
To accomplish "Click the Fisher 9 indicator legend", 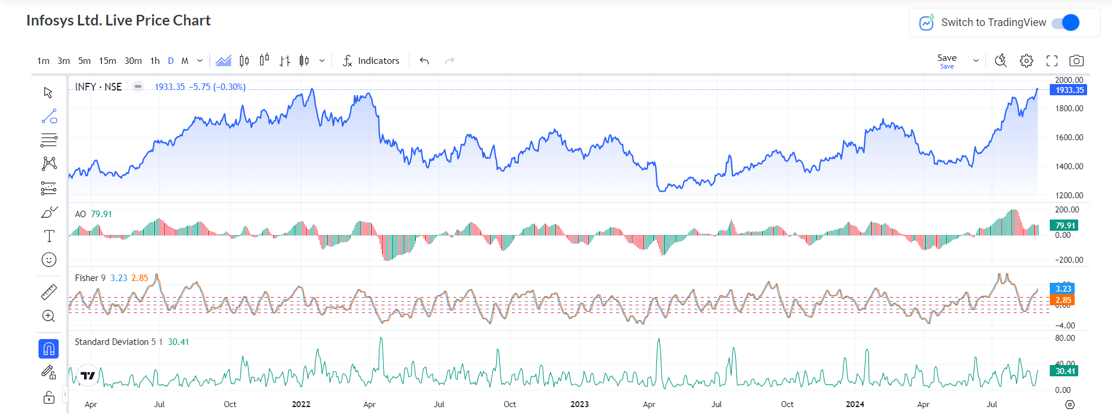I will click(x=90, y=278).
